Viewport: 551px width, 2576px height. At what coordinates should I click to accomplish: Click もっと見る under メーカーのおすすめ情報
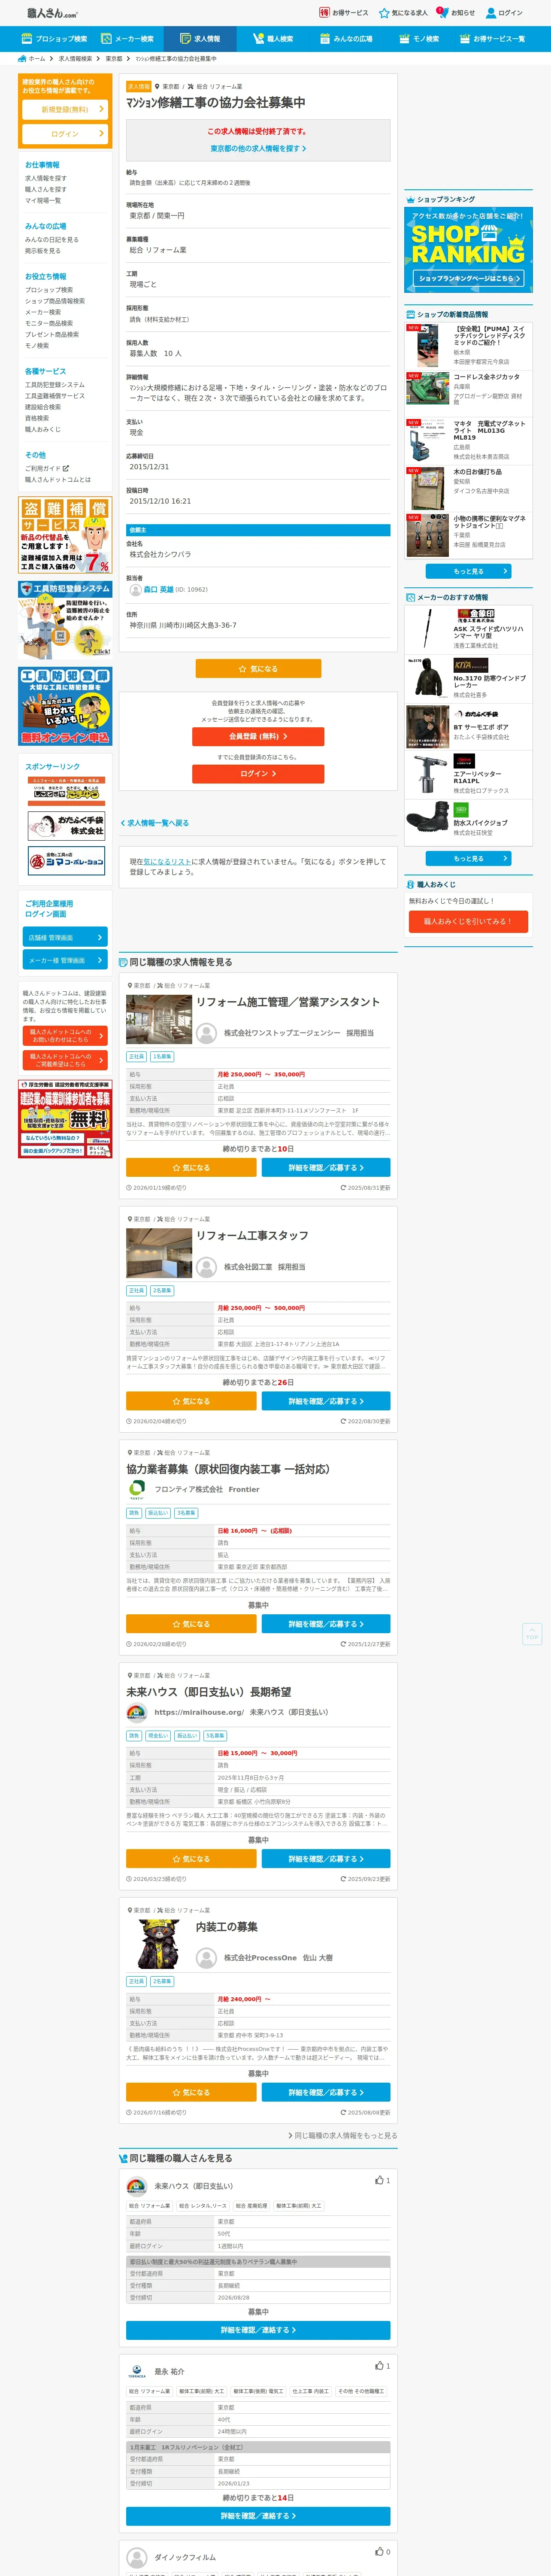(x=468, y=858)
